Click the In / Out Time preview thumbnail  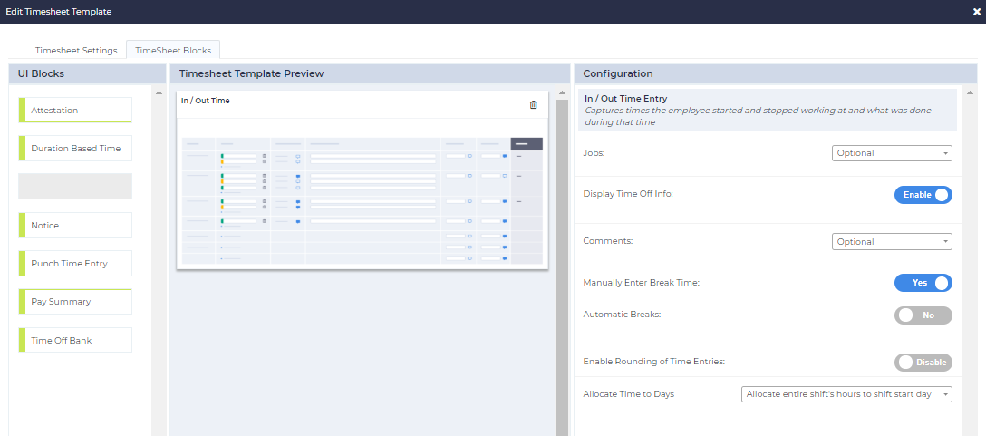pos(362,199)
